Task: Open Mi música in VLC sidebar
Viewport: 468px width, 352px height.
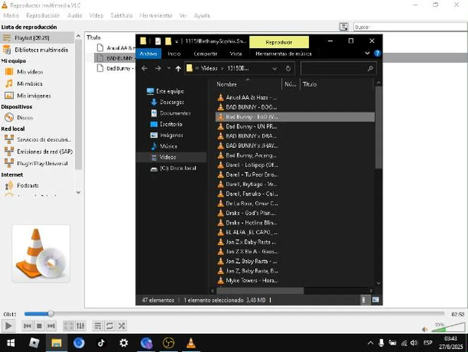Action: [x=29, y=84]
